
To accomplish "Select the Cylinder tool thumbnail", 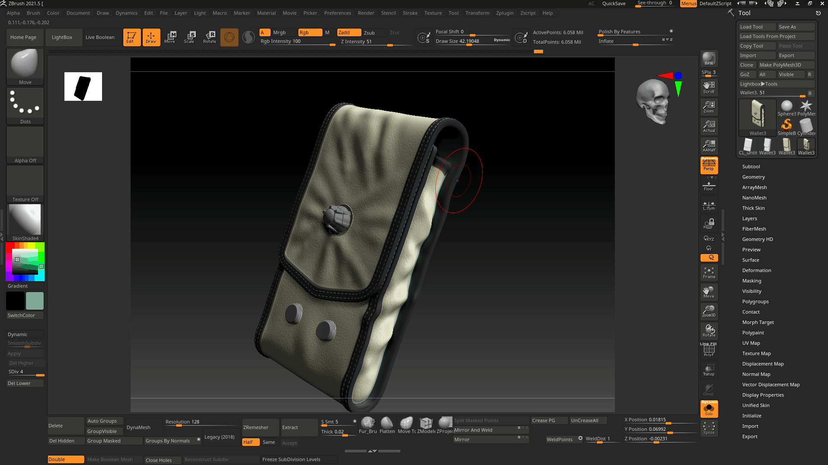I will (806, 127).
